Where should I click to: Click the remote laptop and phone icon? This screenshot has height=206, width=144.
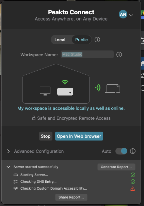click(113, 89)
